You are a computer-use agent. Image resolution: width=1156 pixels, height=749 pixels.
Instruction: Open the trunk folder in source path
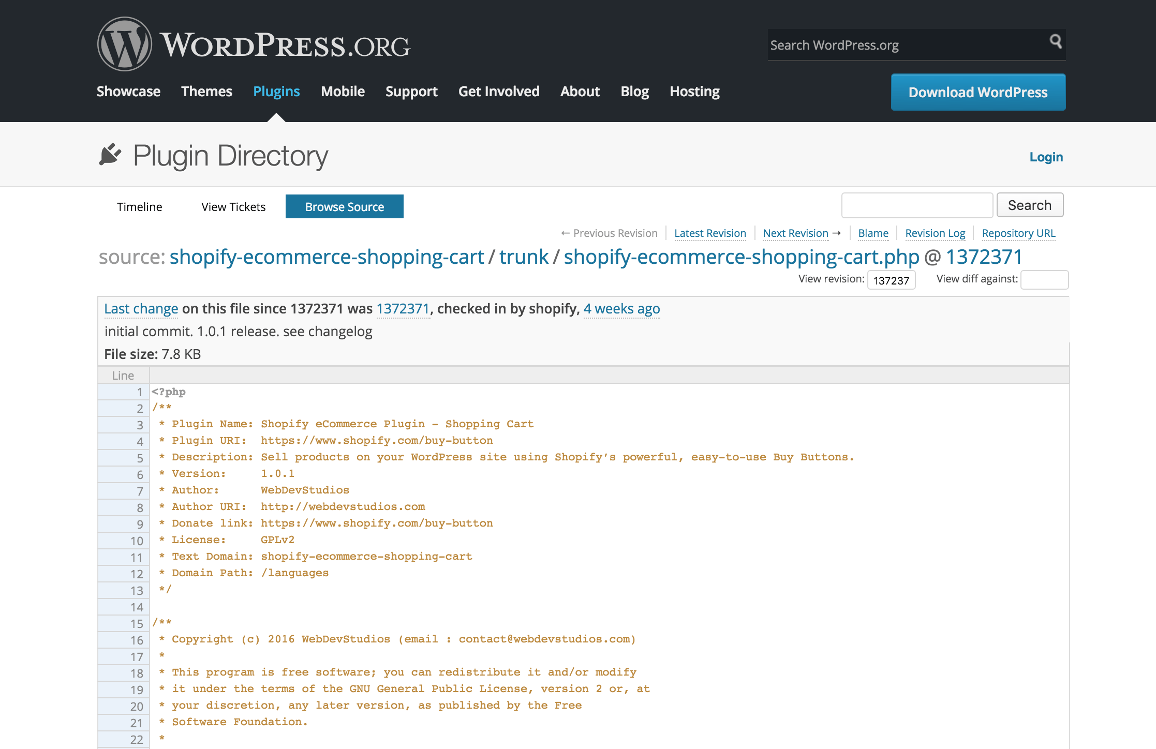(524, 257)
